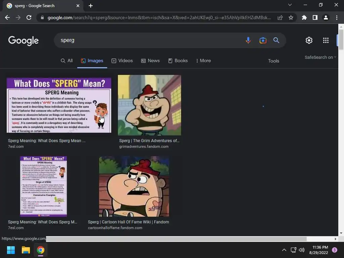Open the Cartoon Hall Of Fame Sperg image
344x258 pixels.
[x=134, y=186]
